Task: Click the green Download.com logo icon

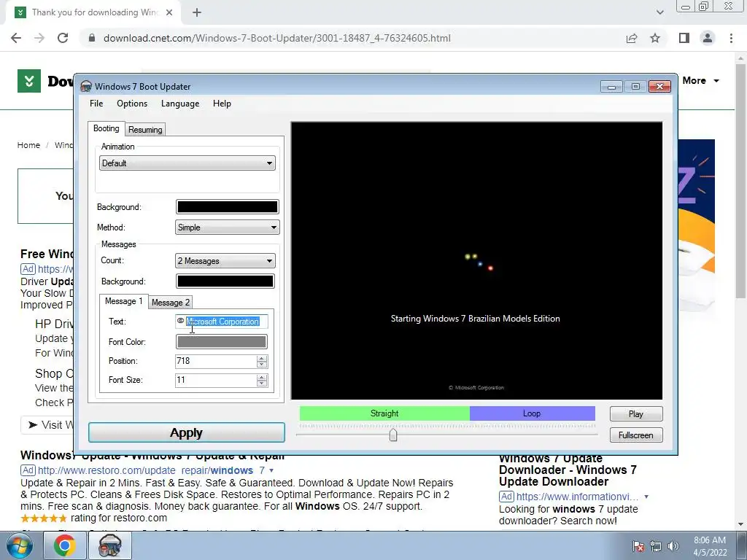Action: tap(29, 81)
